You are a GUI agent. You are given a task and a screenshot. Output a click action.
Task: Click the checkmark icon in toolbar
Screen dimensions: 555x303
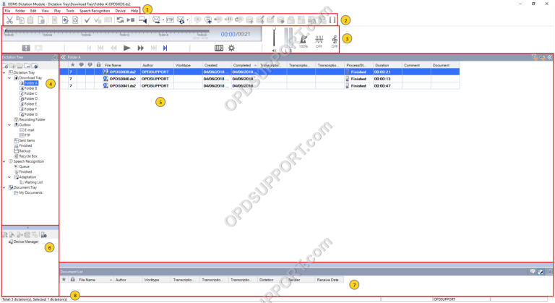(x=87, y=20)
